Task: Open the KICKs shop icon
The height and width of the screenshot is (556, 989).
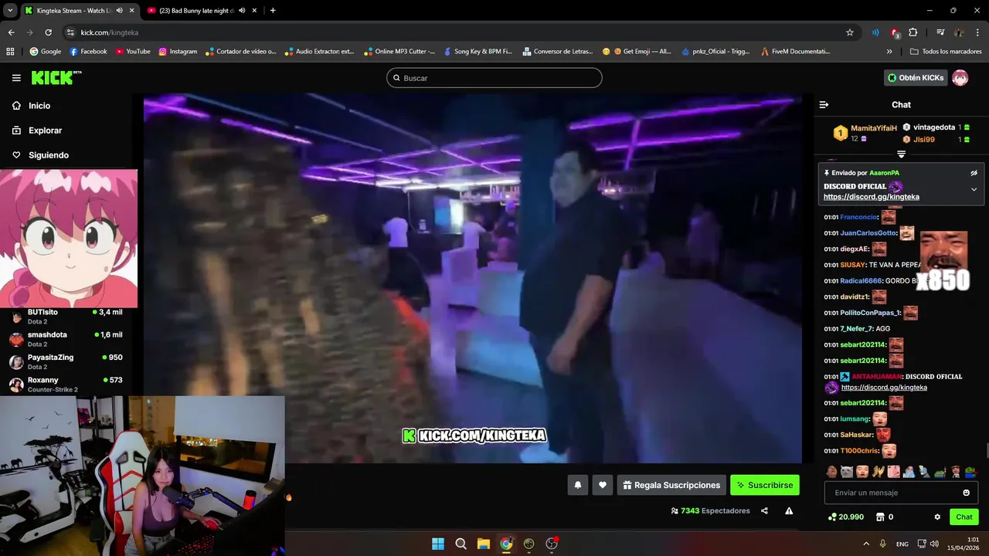Action: point(880,517)
